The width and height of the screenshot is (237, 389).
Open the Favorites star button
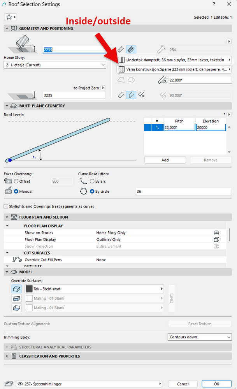pos(11,17)
